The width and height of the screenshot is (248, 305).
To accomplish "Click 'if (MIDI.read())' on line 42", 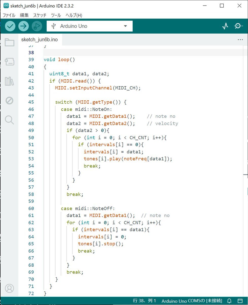I will click(72, 81).
